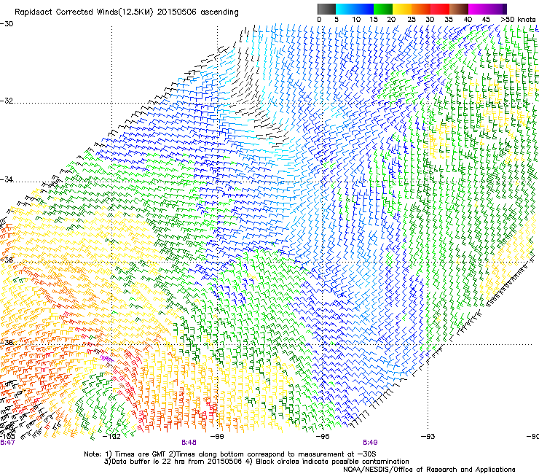The width and height of the screenshot is (539, 474).
Task: Click the 'Data buffer is 22 hrs' note line
Action: coord(256,462)
